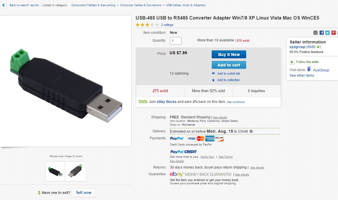Open Computer Cables & Connectors category
The image size is (338, 200).
(141, 5)
